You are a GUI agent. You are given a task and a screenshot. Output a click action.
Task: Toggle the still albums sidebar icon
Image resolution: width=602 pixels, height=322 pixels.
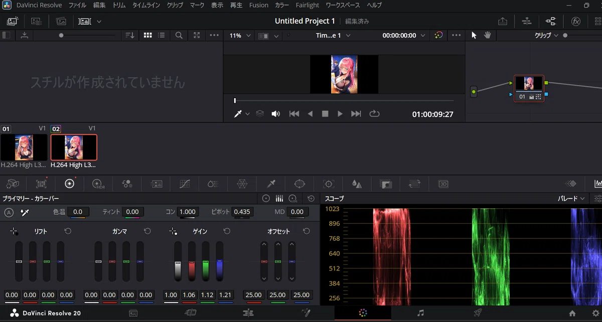[7, 36]
